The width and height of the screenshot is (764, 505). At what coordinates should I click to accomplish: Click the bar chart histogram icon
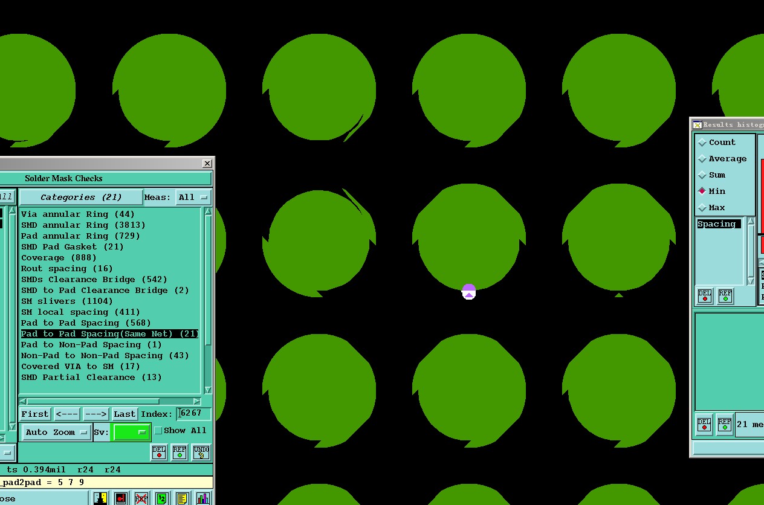pyautogui.click(x=202, y=498)
